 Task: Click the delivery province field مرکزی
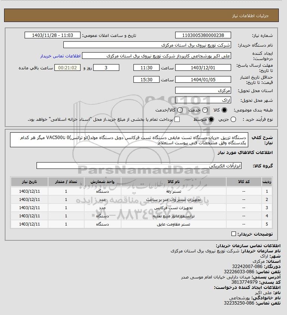click(203, 91)
